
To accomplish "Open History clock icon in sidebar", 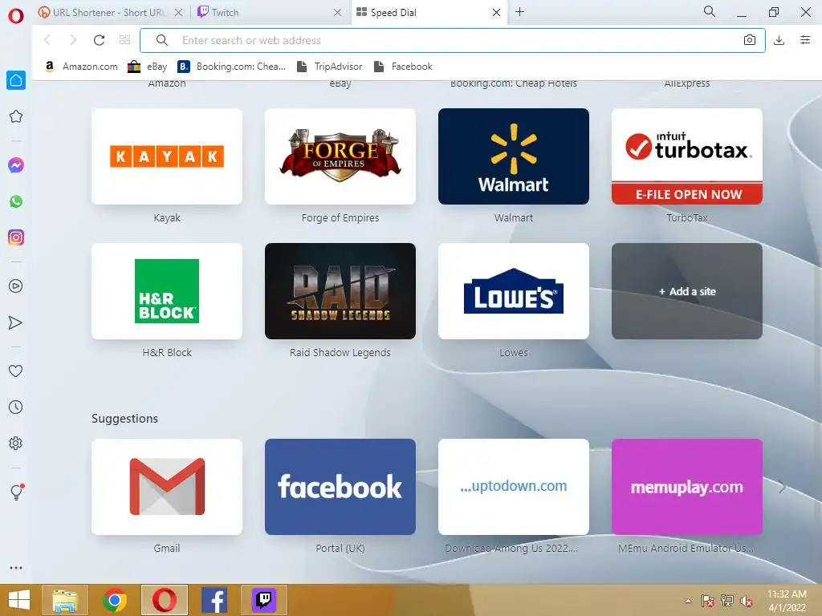I will pyautogui.click(x=16, y=407).
